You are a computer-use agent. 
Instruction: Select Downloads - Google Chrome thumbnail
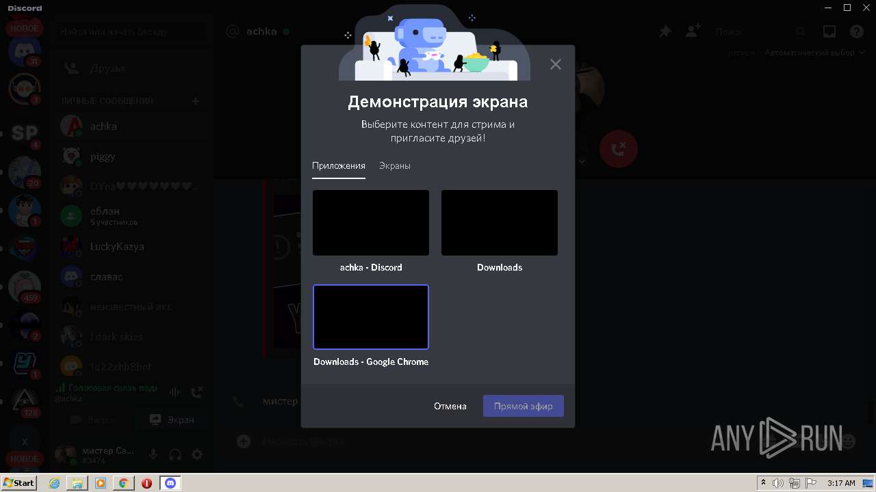click(x=371, y=317)
